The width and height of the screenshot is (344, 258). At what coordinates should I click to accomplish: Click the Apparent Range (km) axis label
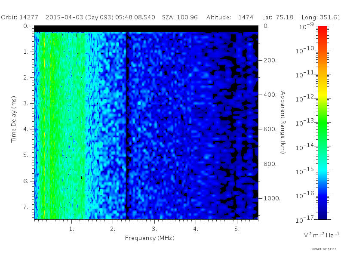[283, 123]
